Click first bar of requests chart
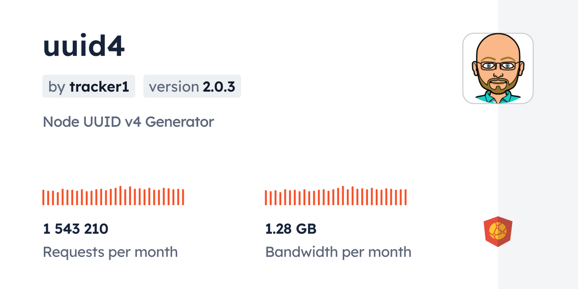The width and height of the screenshot is (578, 289). [x=43, y=197]
